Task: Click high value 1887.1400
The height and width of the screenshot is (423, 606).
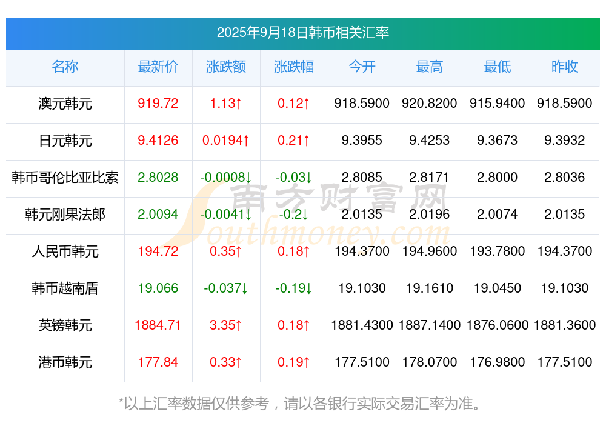Action: 430,325
